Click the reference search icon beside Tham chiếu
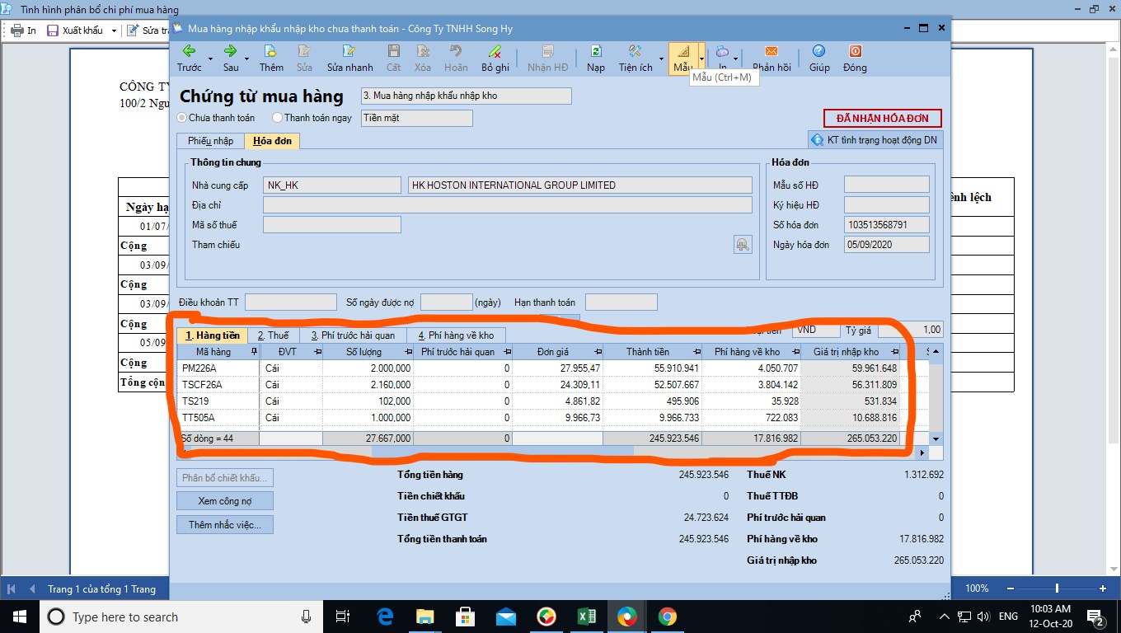This screenshot has height=633, width=1121. (x=743, y=245)
